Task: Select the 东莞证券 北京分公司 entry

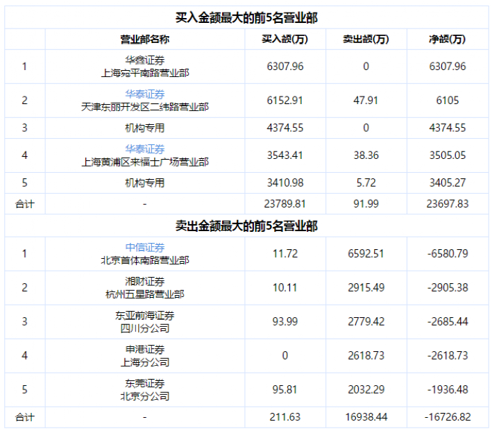Action: coord(145,390)
